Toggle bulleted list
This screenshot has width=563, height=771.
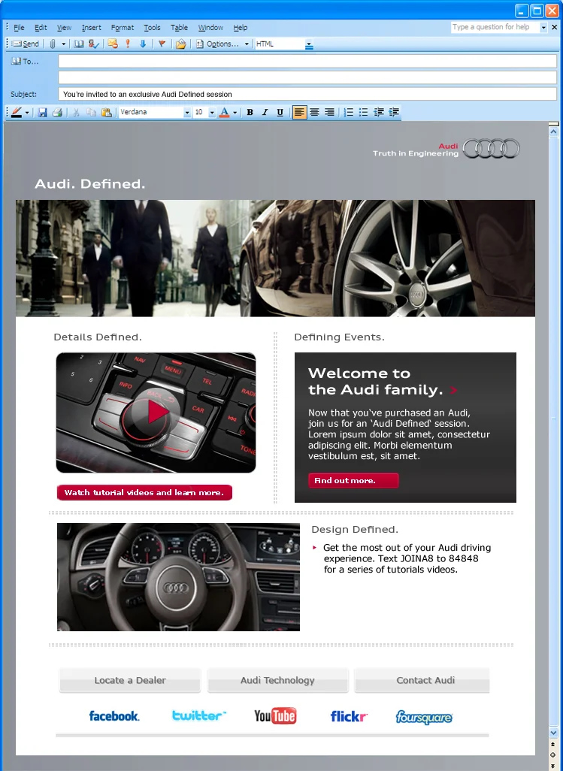tap(363, 112)
